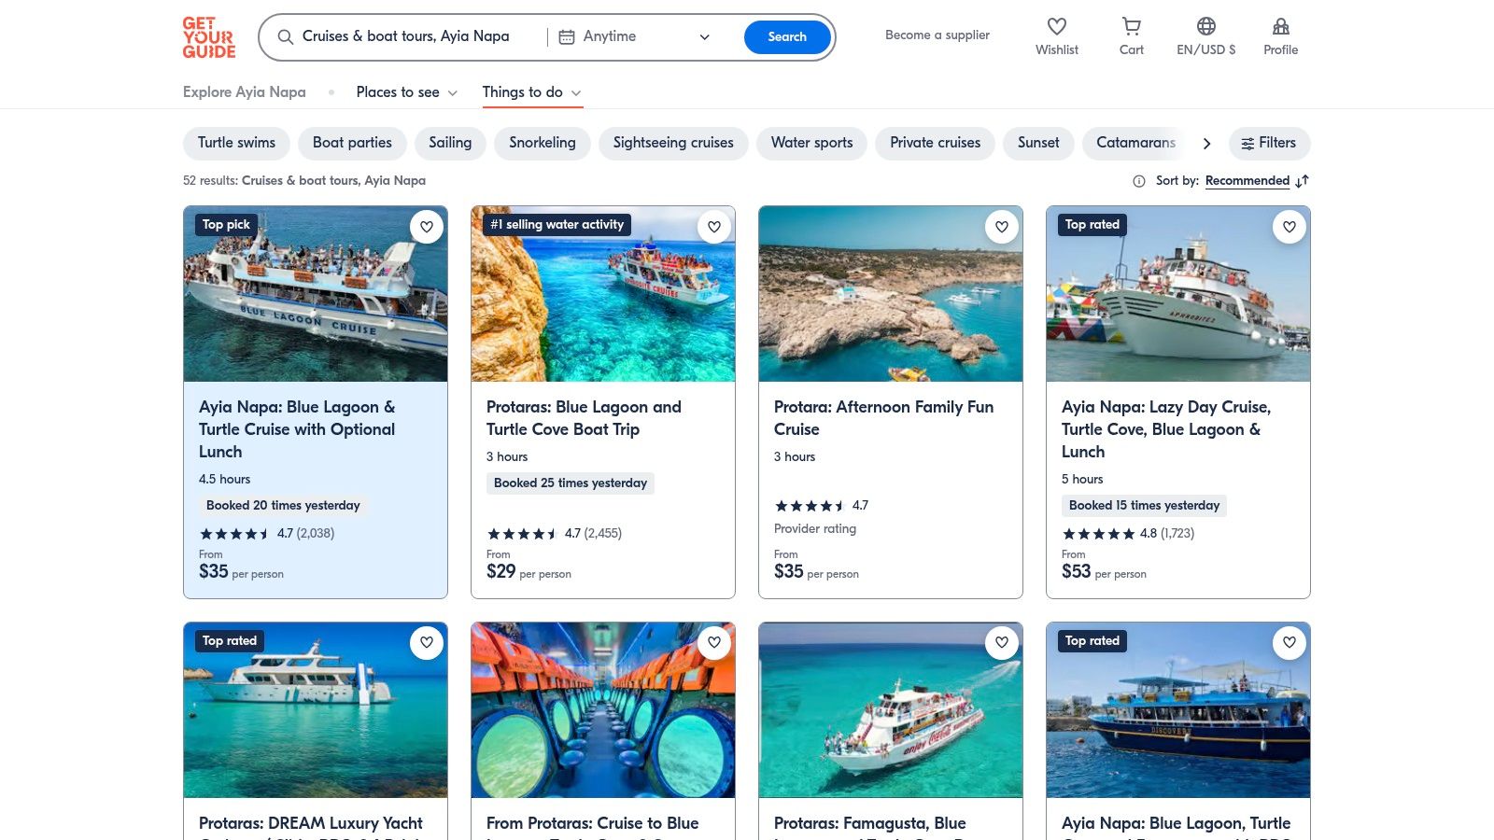Image resolution: width=1494 pixels, height=840 pixels.
Task: Open the submarine interior tour photo
Action: pyautogui.click(x=603, y=710)
